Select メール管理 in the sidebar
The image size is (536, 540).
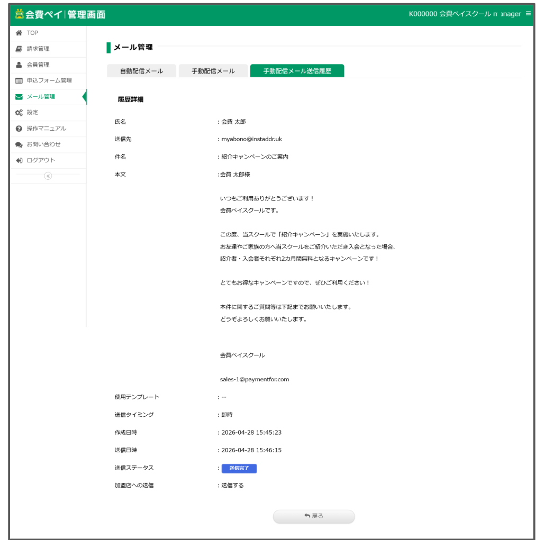click(x=48, y=97)
